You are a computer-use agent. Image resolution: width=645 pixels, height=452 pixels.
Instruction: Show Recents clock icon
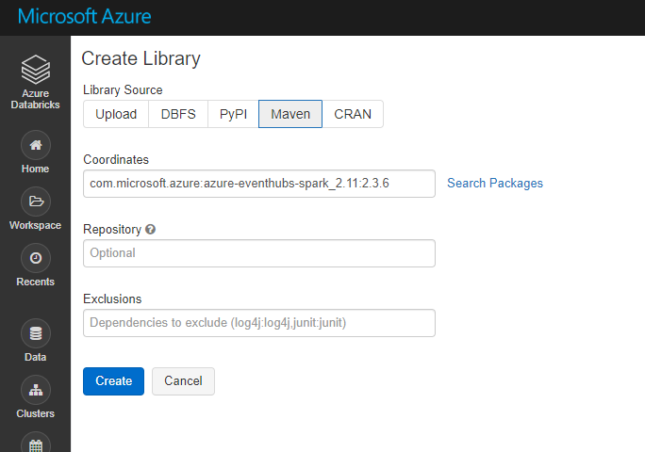tap(36, 258)
